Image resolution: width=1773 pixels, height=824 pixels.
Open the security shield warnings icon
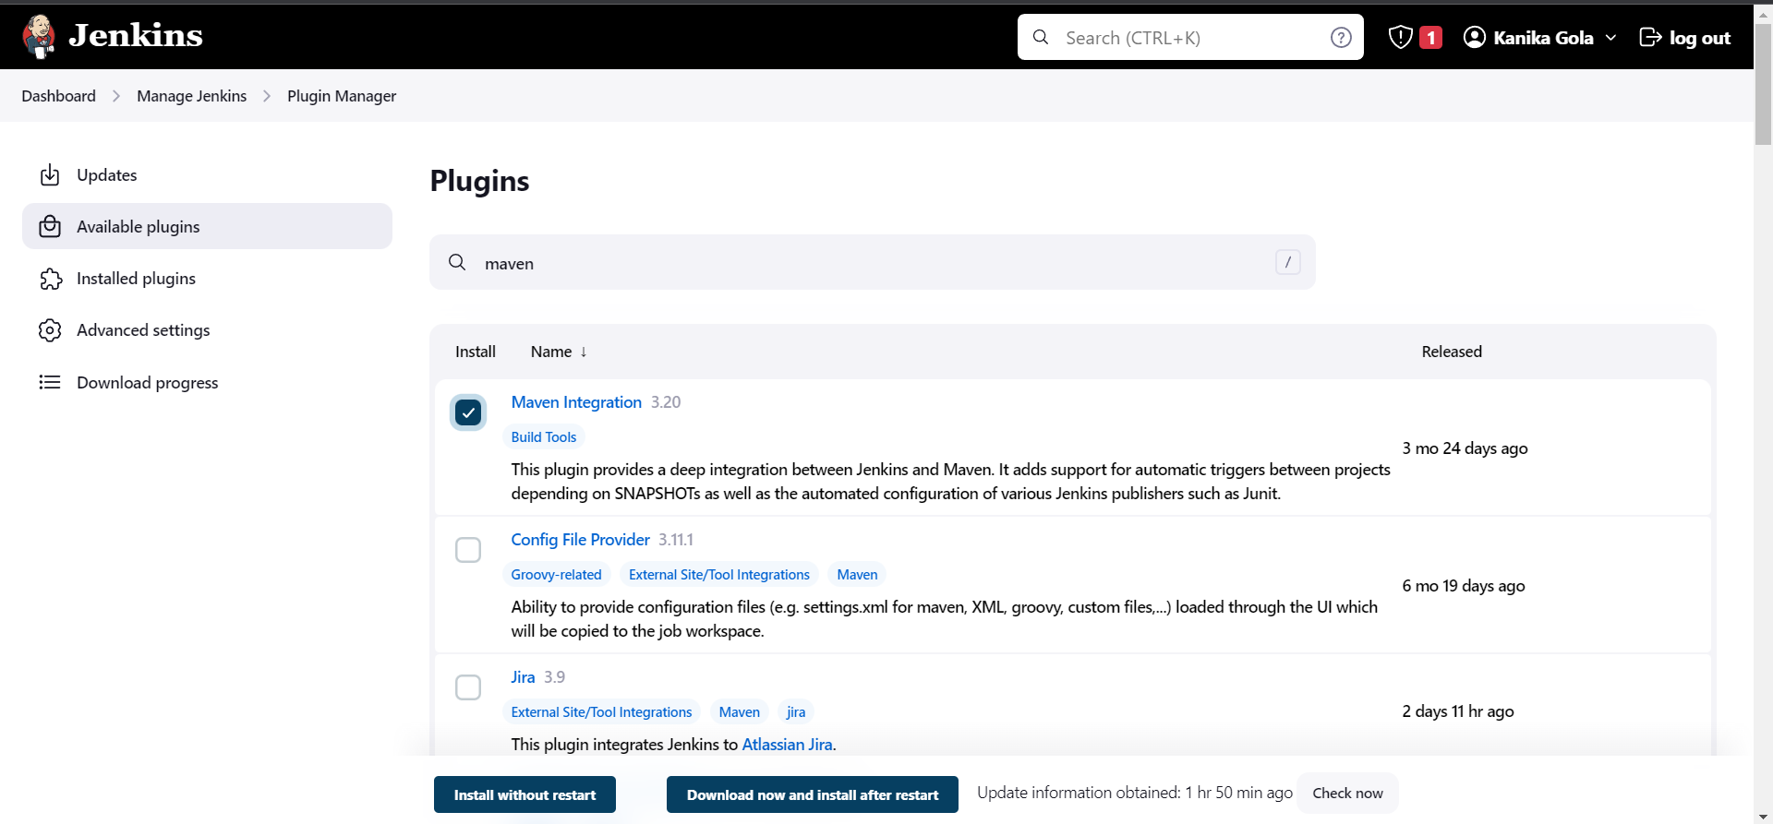click(x=1400, y=37)
